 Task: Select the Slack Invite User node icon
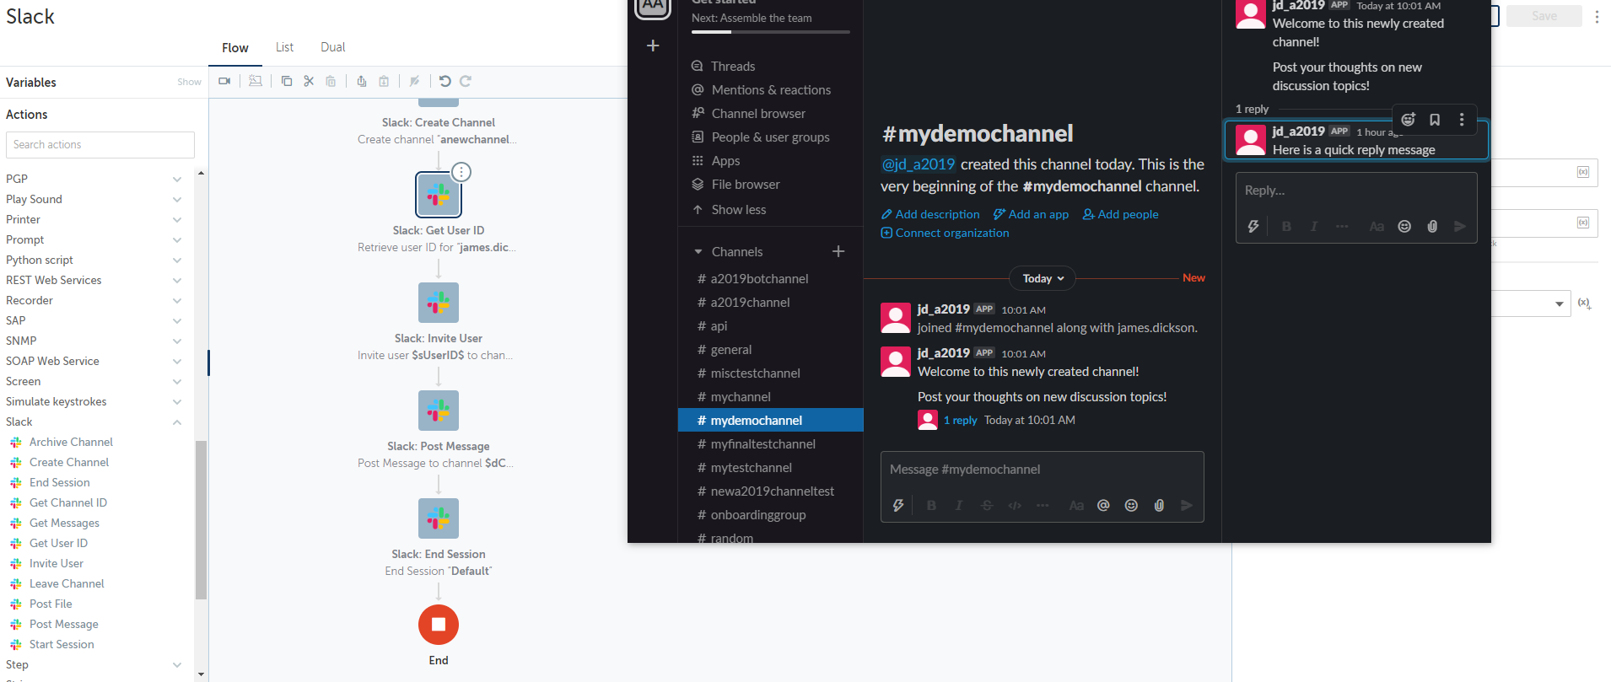tap(439, 303)
